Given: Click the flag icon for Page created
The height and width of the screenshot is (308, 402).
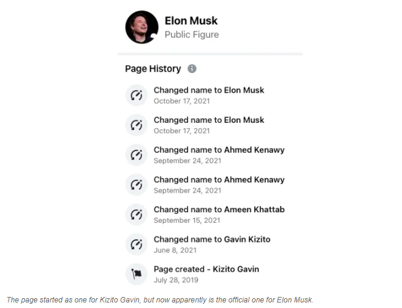Looking at the screenshot, I should pos(136,274).
